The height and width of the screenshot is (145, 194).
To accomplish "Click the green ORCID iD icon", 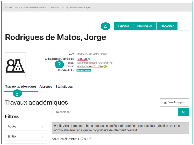I will pos(105,66).
